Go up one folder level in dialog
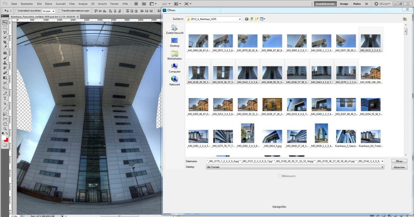Viewport: 414px width, 217px height. tap(252, 19)
